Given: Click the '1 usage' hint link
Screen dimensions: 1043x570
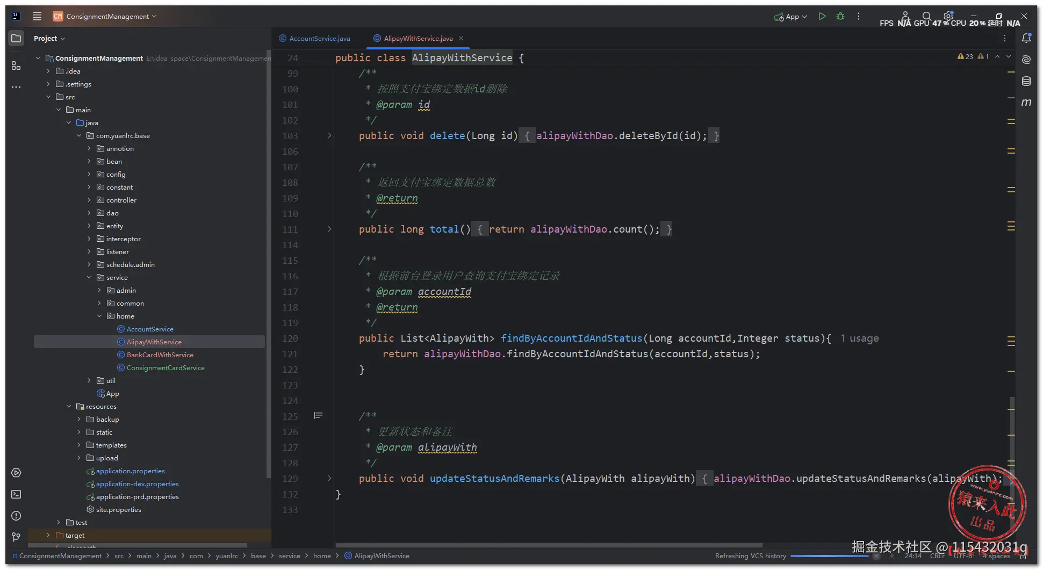Looking at the screenshot, I should [x=860, y=338].
